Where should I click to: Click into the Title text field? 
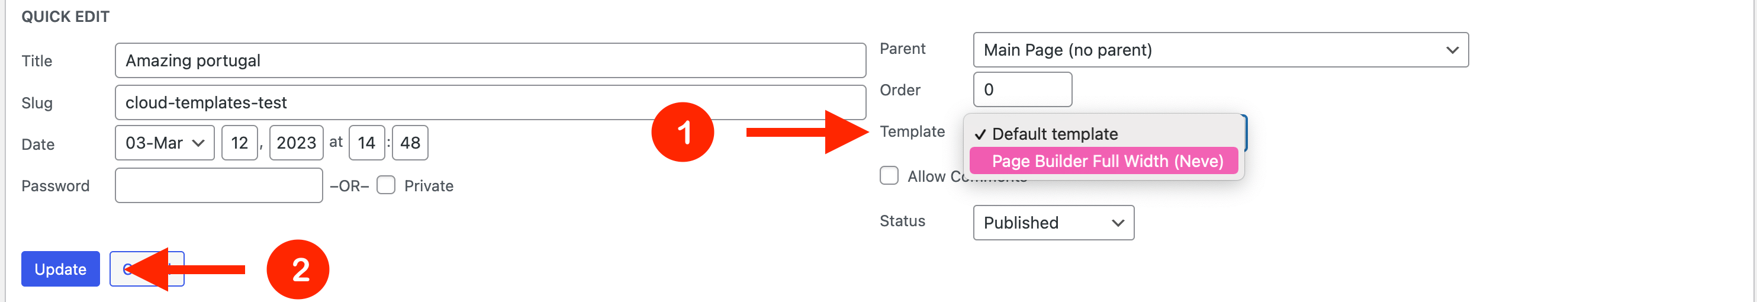(490, 60)
